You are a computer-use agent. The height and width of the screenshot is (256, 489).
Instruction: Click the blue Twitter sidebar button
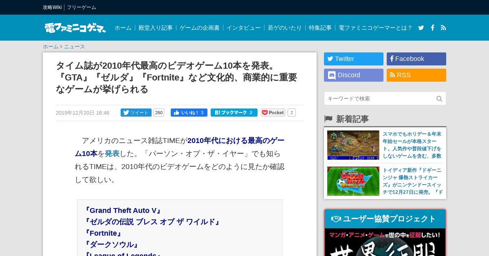[354, 59]
